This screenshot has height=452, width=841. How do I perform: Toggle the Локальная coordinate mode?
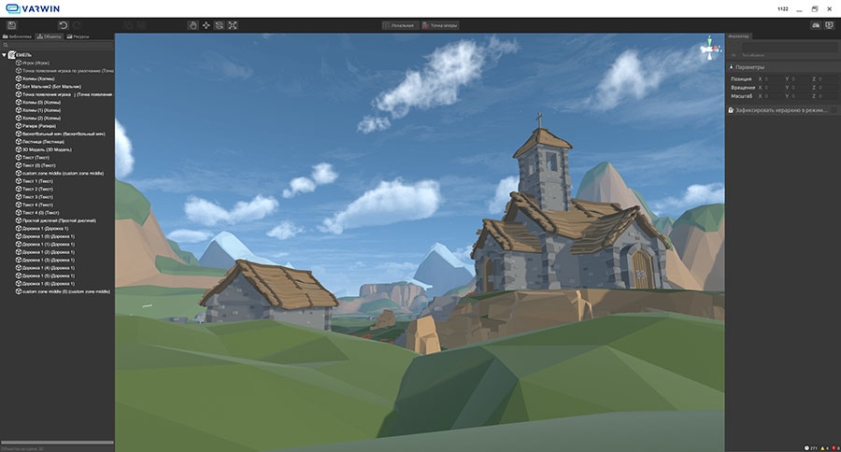click(x=399, y=25)
